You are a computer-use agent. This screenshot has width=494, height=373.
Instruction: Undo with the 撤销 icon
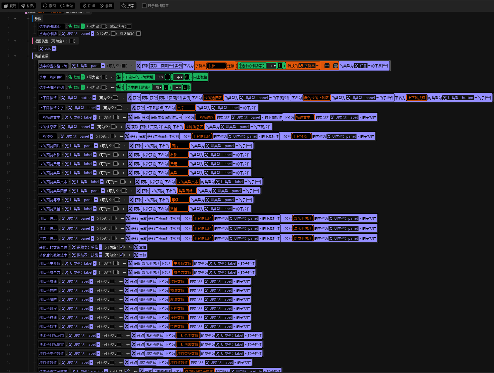[45, 6]
